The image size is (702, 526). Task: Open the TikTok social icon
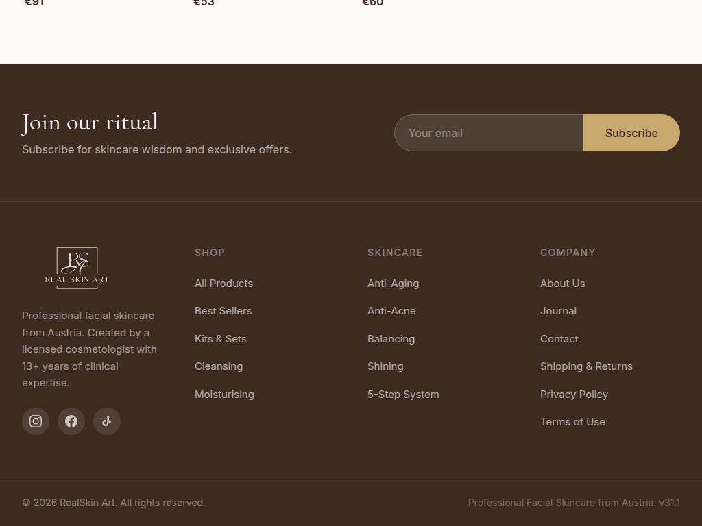click(107, 421)
